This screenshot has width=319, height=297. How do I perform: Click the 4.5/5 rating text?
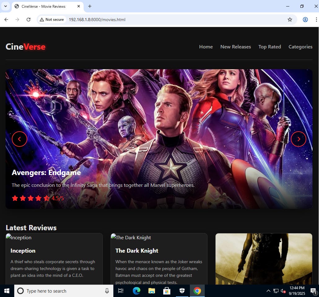click(58, 198)
